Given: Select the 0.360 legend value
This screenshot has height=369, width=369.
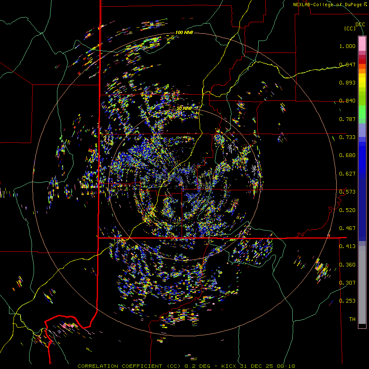Looking at the screenshot, I should 347,265.
